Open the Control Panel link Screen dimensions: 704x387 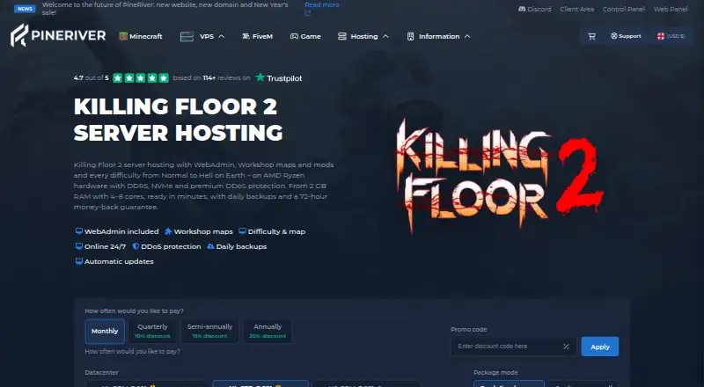click(624, 9)
